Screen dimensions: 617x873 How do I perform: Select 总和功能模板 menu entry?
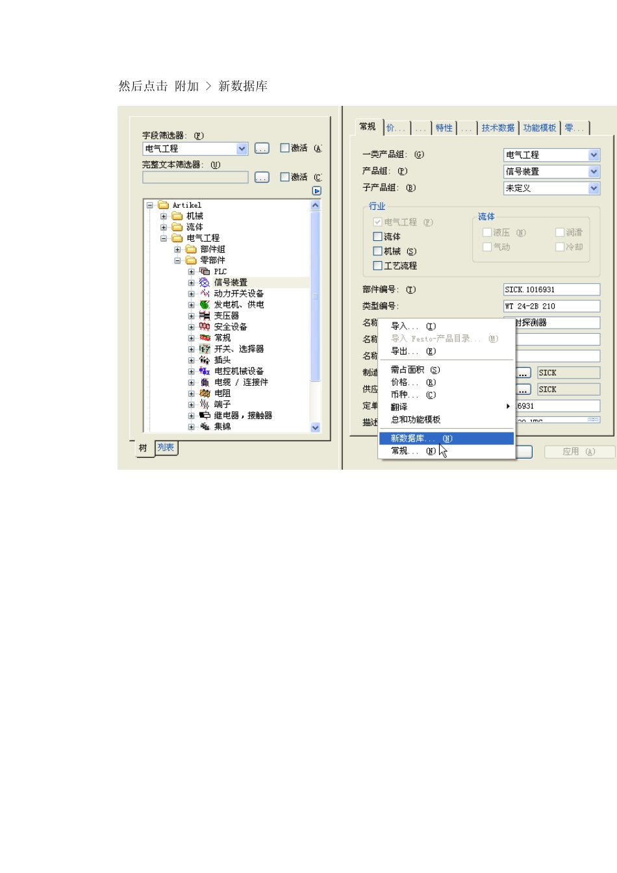click(x=447, y=420)
